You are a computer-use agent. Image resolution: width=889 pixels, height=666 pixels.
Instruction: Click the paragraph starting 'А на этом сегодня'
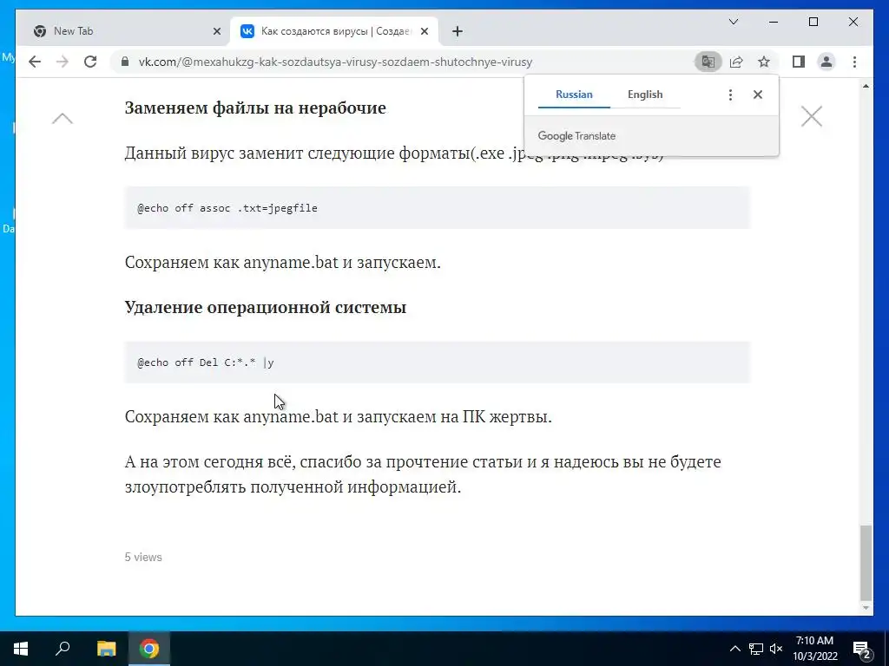pyautogui.click(x=423, y=474)
